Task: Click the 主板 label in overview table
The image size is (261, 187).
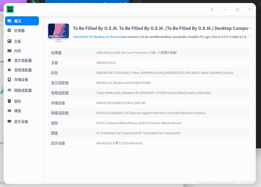Action: point(55,63)
